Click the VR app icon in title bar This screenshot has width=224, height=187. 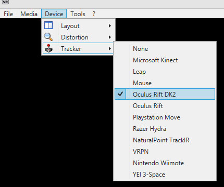(5, 2)
